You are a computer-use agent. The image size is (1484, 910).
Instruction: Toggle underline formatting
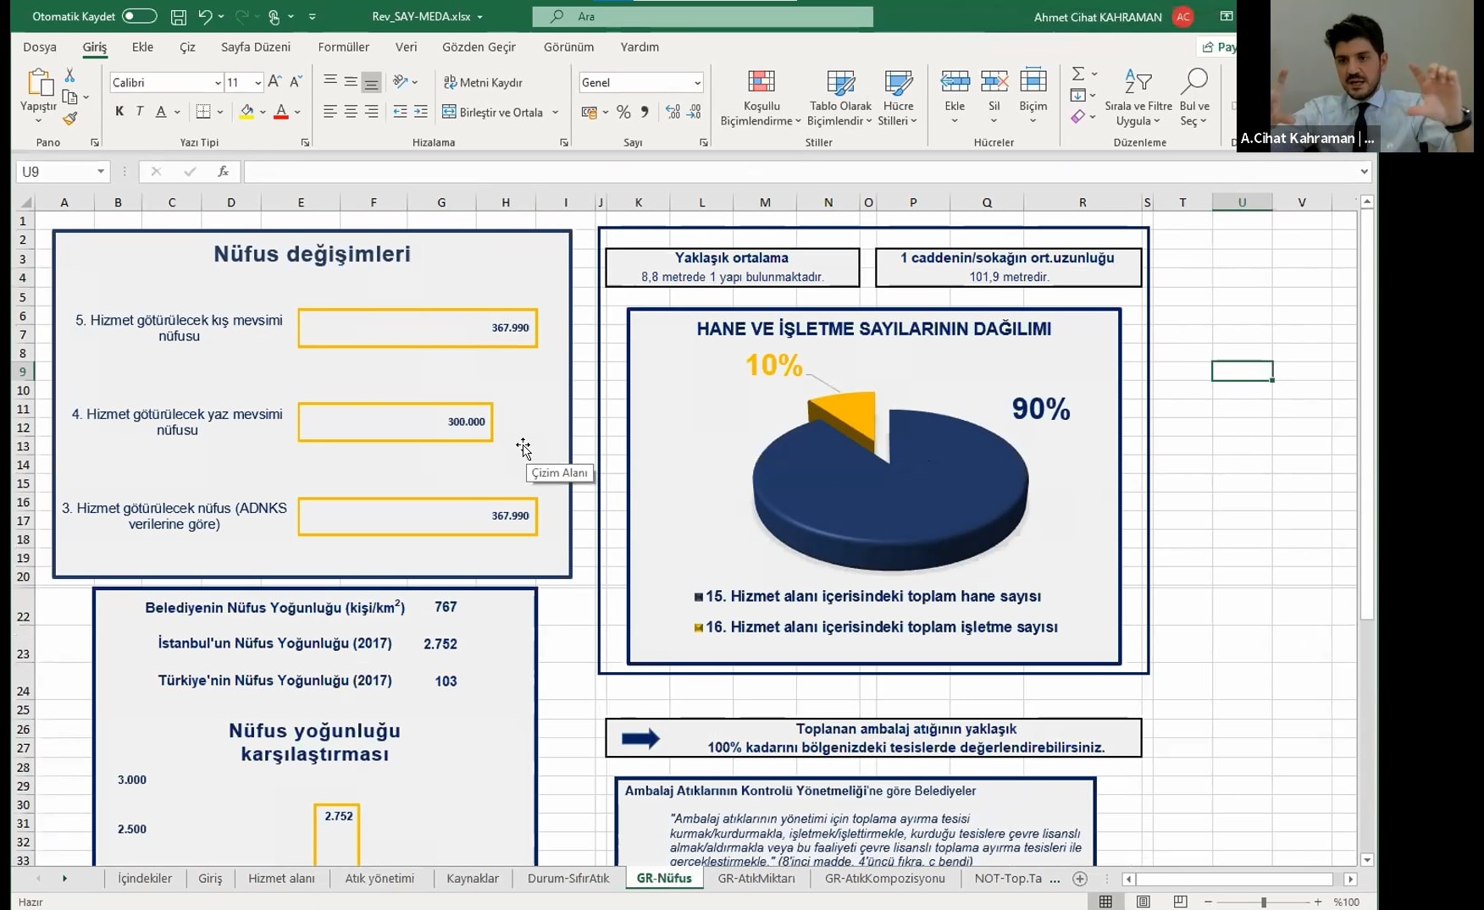161,111
